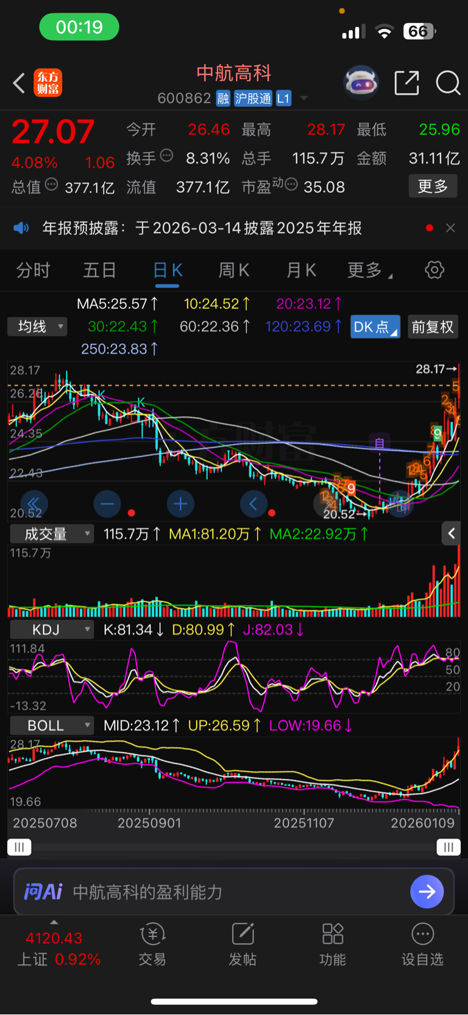Tap the back arrow at top left

tap(19, 83)
